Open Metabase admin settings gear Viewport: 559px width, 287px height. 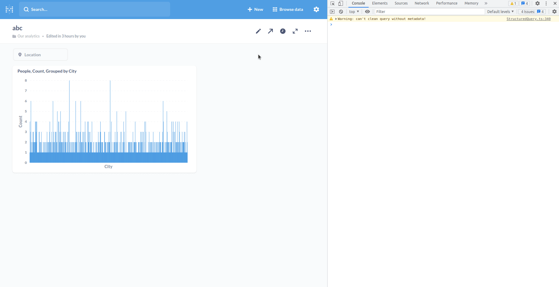pyautogui.click(x=316, y=9)
